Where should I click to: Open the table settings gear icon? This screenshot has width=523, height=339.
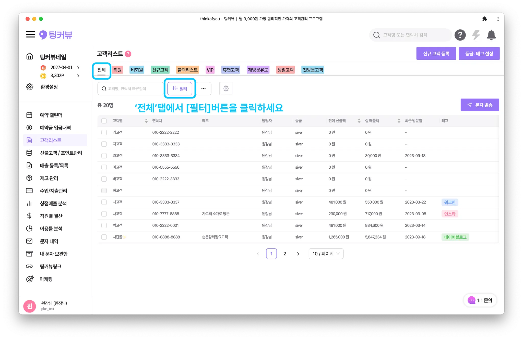click(226, 89)
